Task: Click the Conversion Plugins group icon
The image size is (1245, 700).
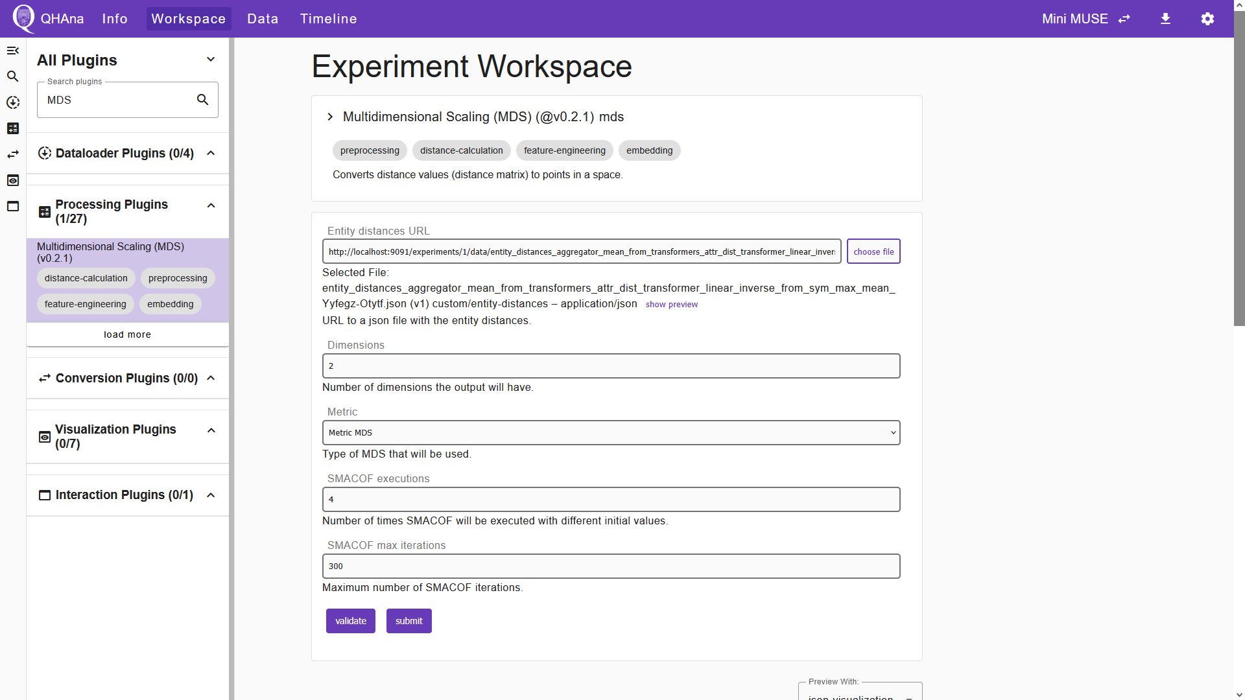Action: [x=45, y=378]
